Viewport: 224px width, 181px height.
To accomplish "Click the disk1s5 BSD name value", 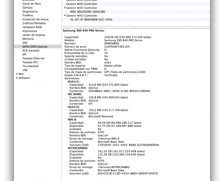I will pos(103,164).
